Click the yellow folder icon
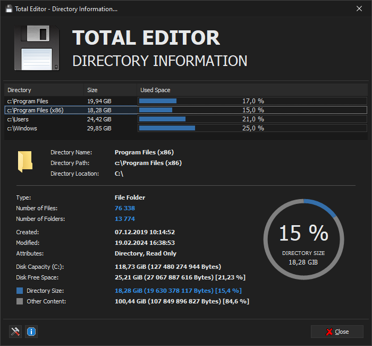The width and height of the screenshot is (372, 346). tap(25, 162)
